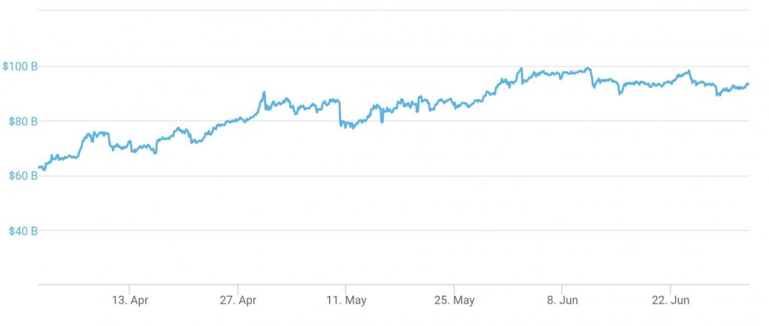Click the rightmost end point of the line

[x=748, y=84]
